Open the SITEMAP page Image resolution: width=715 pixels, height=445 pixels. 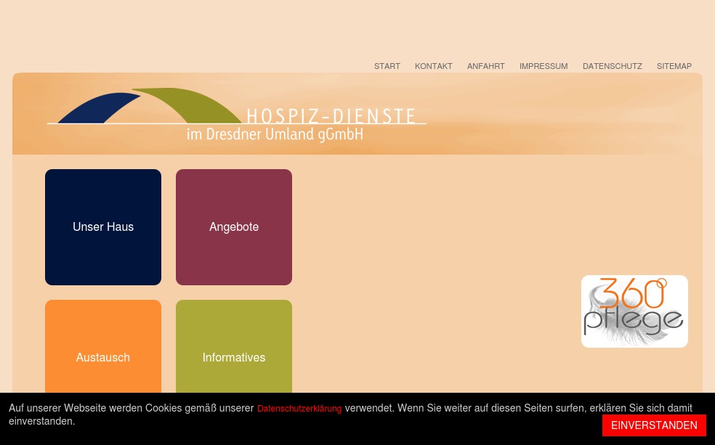[674, 66]
